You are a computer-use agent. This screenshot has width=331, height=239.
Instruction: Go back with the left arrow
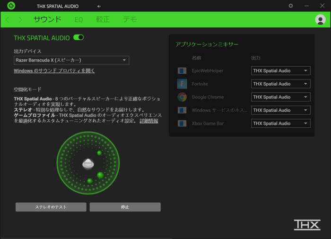[8, 20]
